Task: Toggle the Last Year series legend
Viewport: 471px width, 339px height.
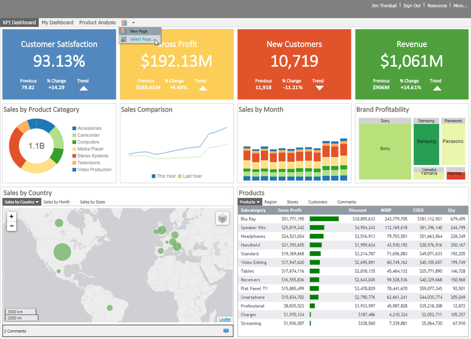Action: [x=190, y=176]
